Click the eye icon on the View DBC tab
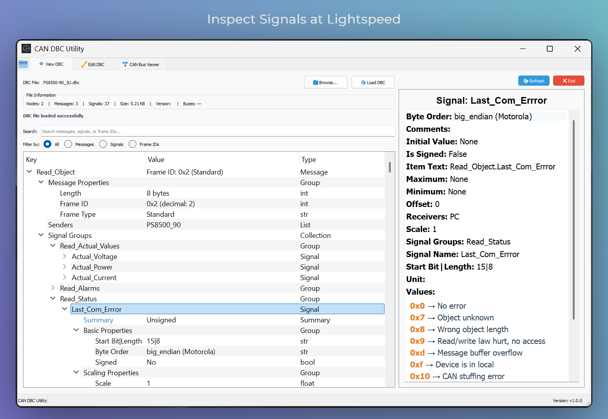Image resolution: width=608 pixels, height=419 pixels. click(41, 64)
